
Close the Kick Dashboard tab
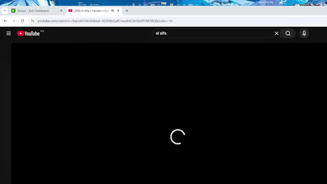[61, 11]
